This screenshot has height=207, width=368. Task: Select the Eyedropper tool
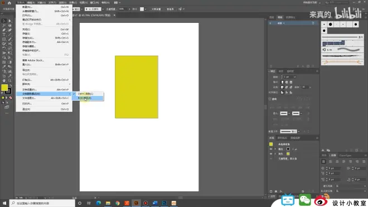(4, 67)
